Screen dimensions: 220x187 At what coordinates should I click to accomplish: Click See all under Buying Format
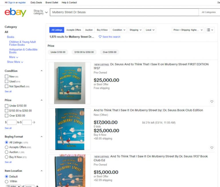(8, 162)
